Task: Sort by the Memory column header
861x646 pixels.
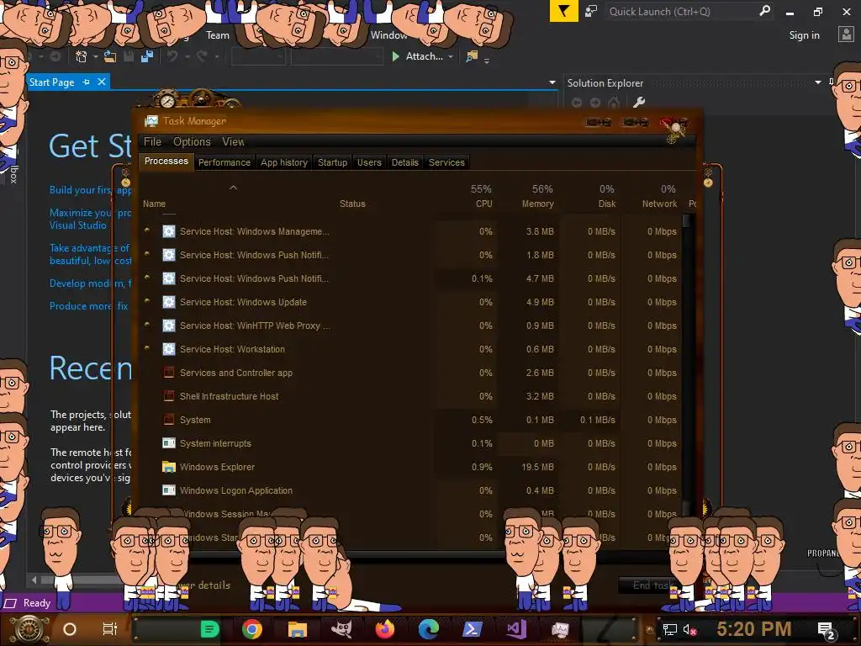Action: [x=537, y=204]
